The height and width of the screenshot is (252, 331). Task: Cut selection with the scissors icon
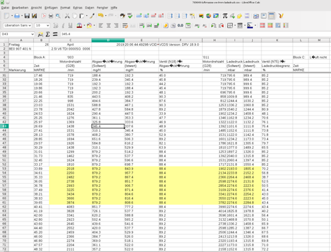tap(67, 16)
